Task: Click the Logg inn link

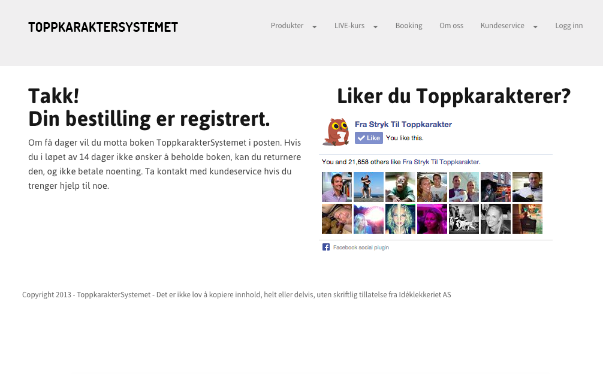Action: [569, 26]
